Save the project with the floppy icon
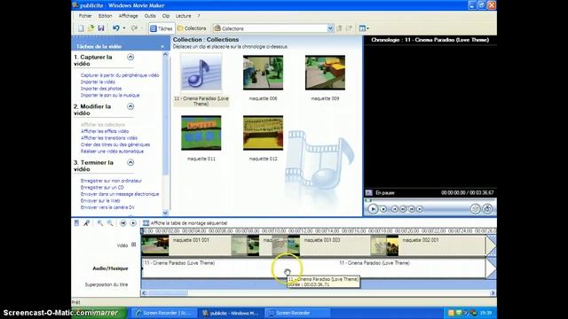 (x=101, y=28)
